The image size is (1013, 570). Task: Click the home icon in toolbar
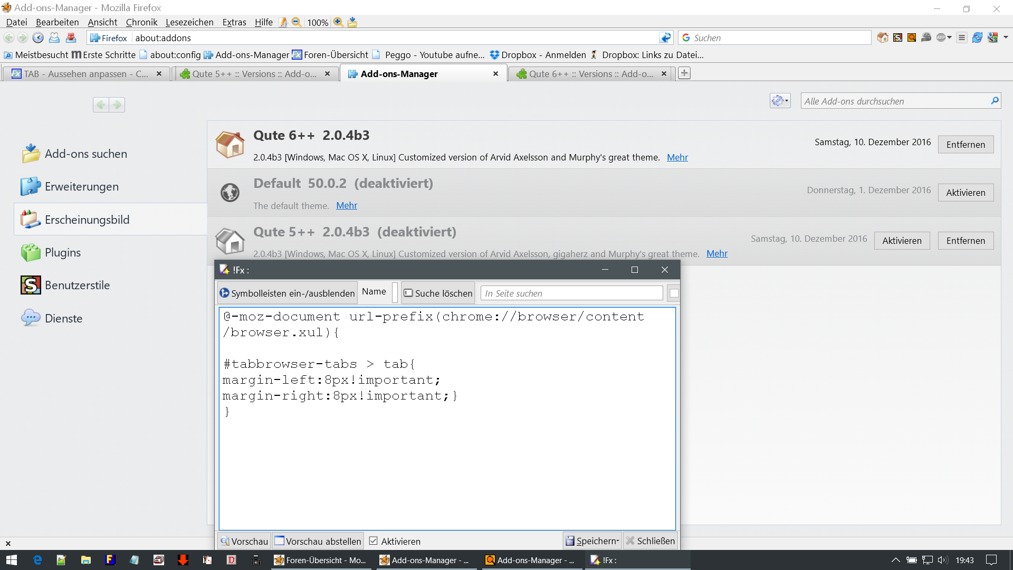point(883,38)
